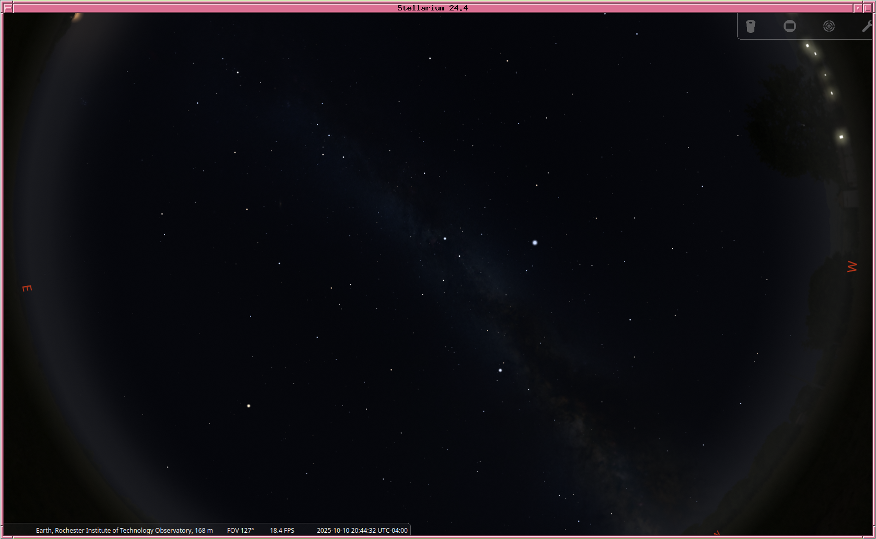Select the red W cardinal direction marker
Screen dimensions: 876x539
point(852,267)
